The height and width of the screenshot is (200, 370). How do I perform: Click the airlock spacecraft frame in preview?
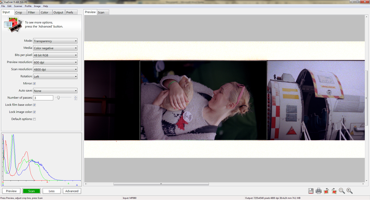(316, 100)
